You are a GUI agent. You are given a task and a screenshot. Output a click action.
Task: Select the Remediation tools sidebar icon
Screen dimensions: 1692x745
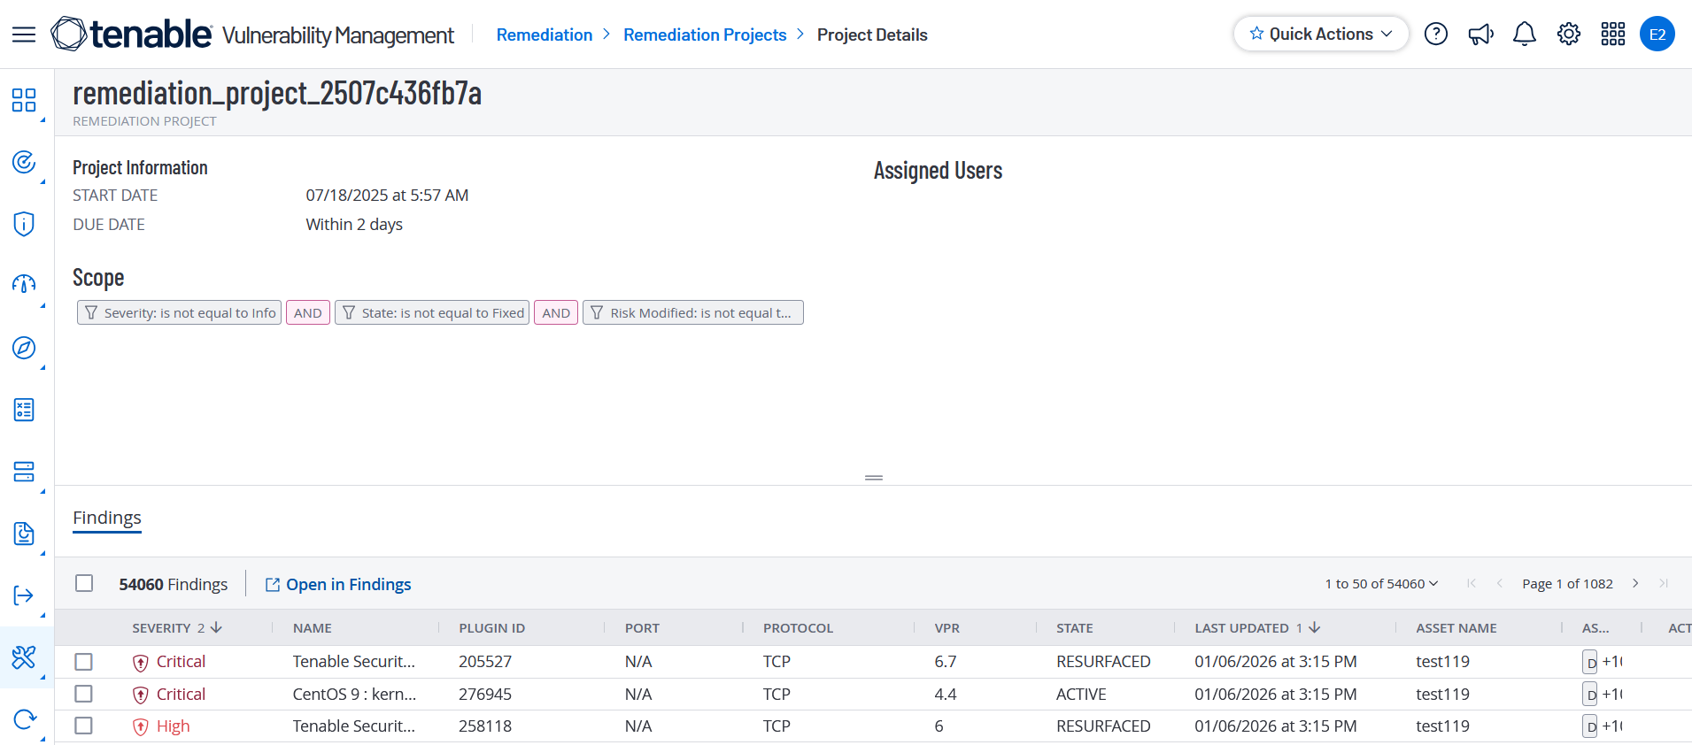pyautogui.click(x=24, y=657)
